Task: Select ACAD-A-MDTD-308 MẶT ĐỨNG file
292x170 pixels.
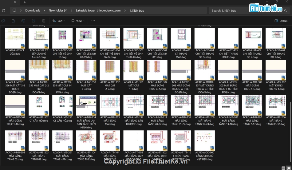Action: [x=181, y=77]
